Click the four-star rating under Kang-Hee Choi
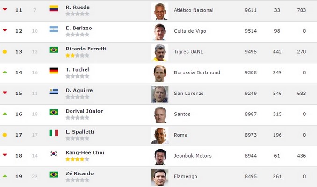 point(77,159)
